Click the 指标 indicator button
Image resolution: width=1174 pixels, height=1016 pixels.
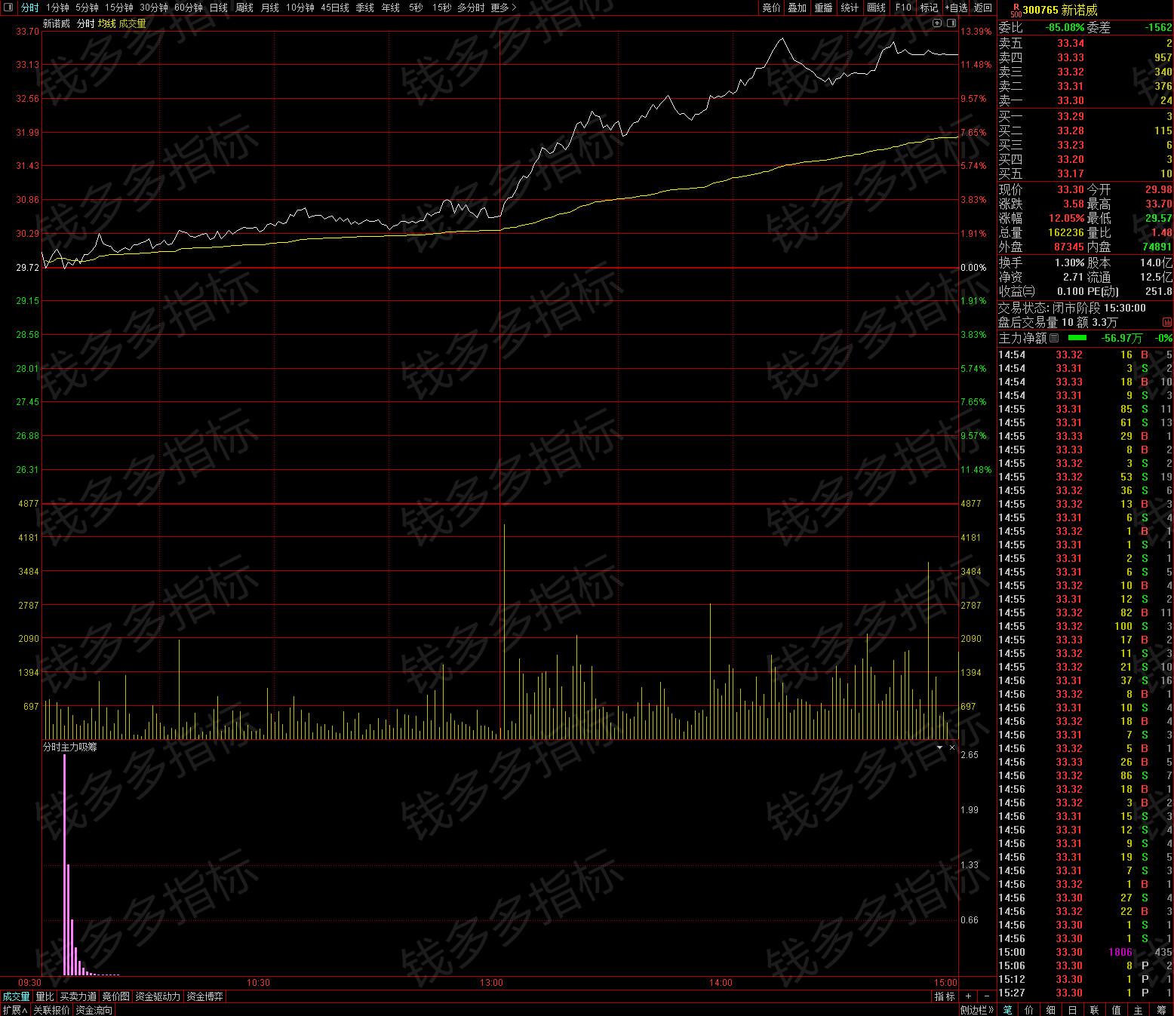click(945, 996)
